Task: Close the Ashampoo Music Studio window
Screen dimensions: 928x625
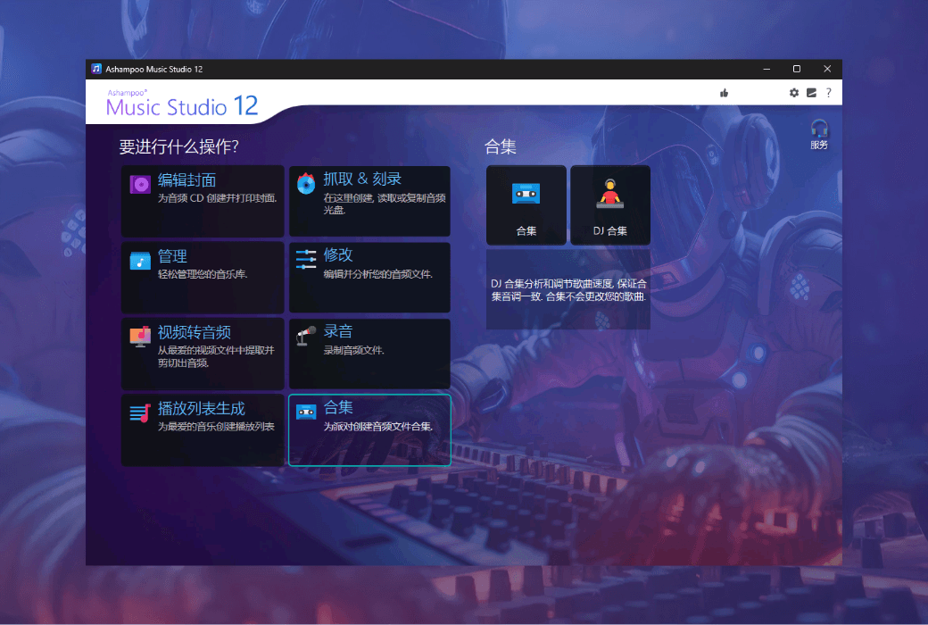Action: (x=827, y=69)
